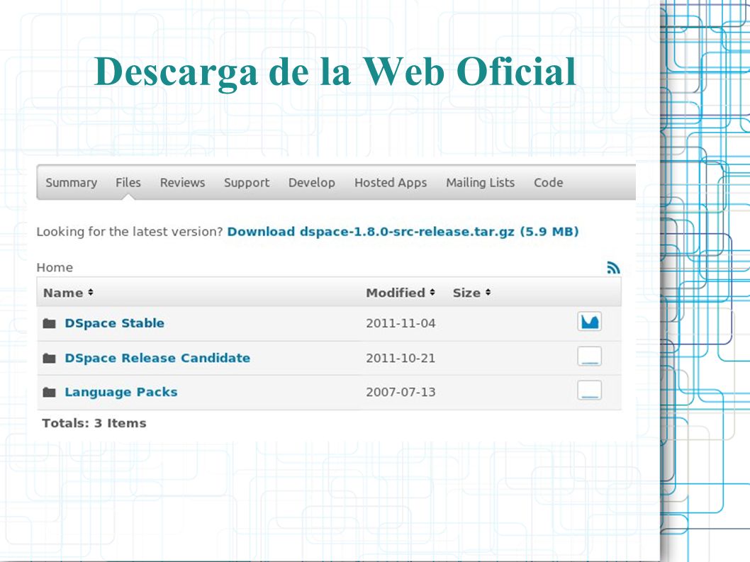Click the Totals: 3 Items text
The image size is (750, 562).
pos(94,423)
